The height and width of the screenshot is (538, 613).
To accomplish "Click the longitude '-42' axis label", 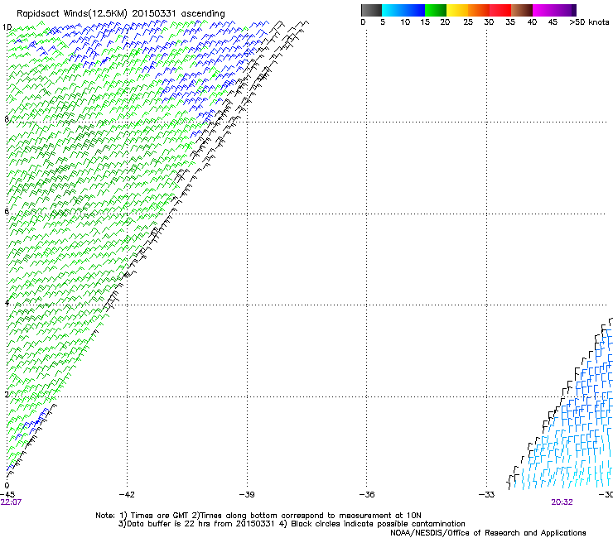I will [x=127, y=495].
